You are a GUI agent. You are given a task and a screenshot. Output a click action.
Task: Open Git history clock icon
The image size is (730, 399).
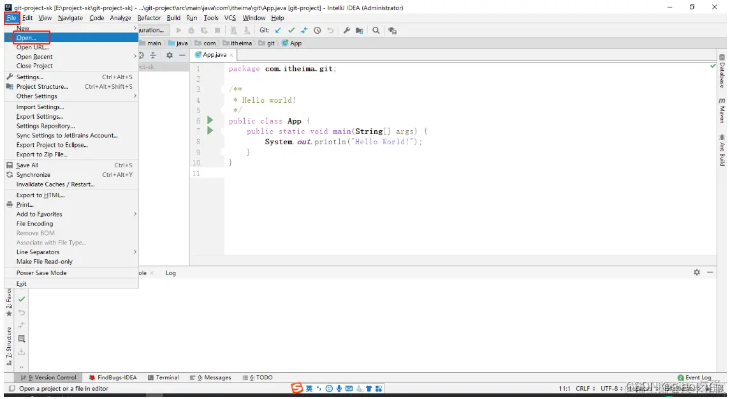coord(317,30)
